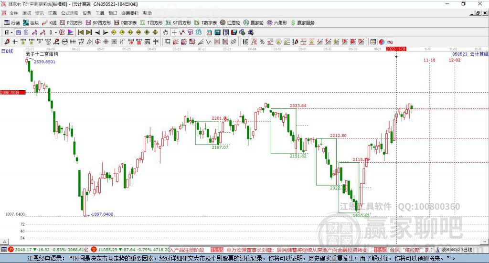Open the 六角形 hexagon tool
This screenshot has width=489, height=263.
click(x=277, y=23)
